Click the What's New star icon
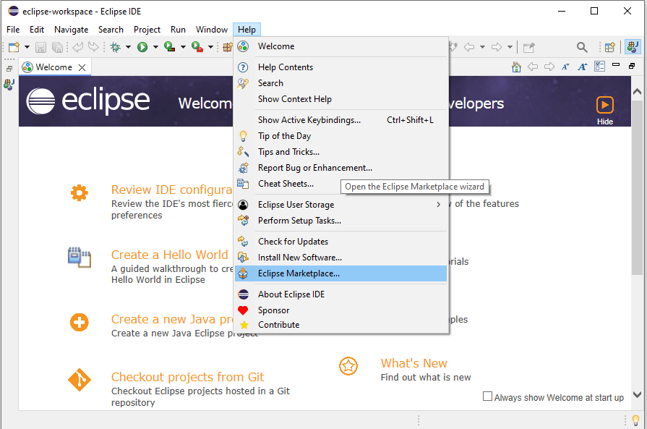Screen dimensions: 647x429 coord(348,366)
